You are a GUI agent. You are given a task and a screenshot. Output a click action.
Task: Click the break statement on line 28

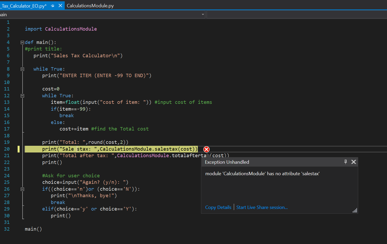point(58,202)
